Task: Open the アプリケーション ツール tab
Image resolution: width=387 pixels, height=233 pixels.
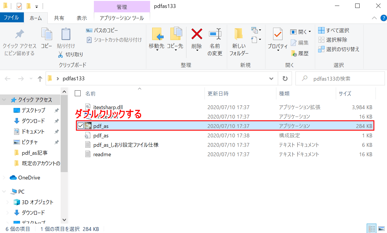Action: (x=122, y=18)
